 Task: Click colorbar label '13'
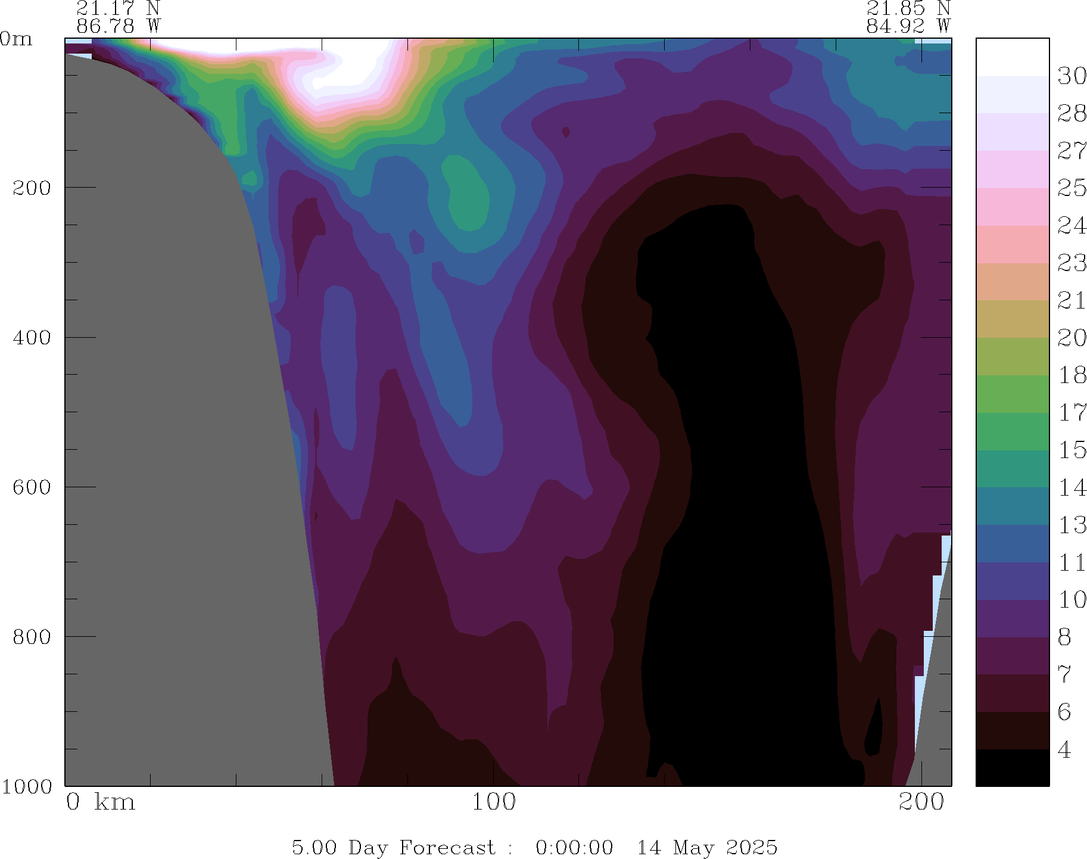[x=1072, y=525]
